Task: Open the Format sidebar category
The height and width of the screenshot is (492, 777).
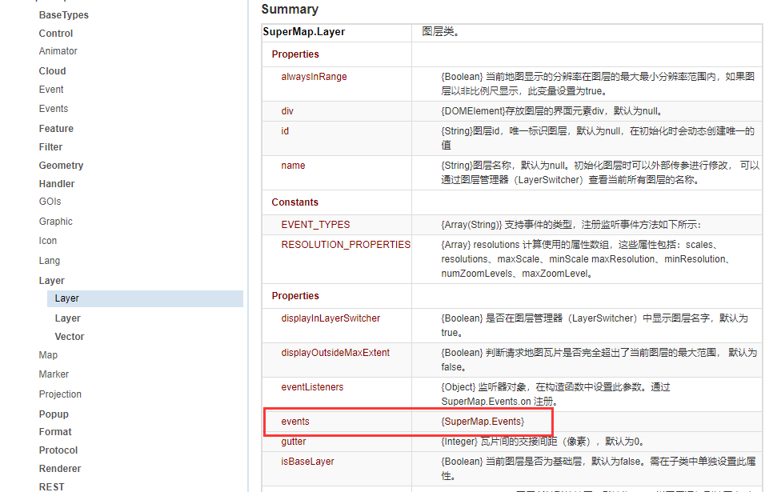Action: pyautogui.click(x=55, y=432)
